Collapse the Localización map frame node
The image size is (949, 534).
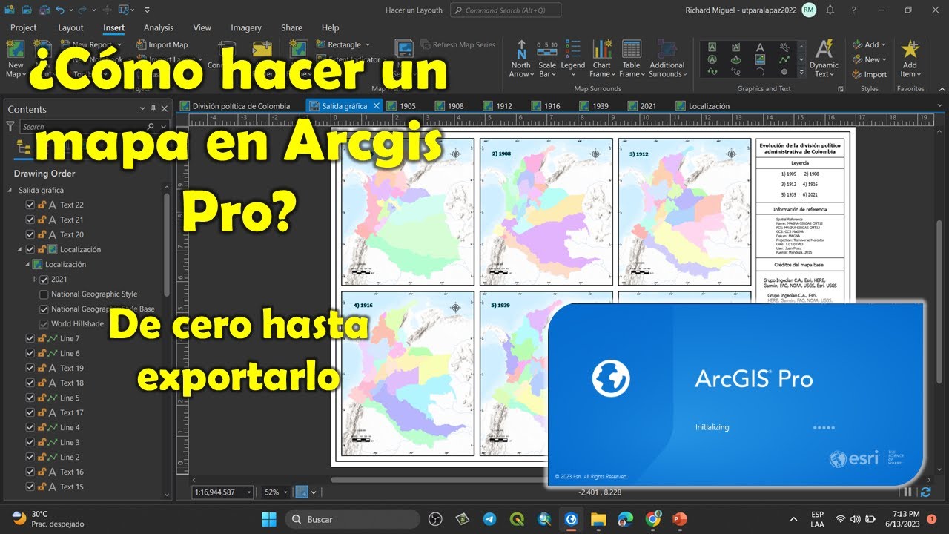click(21, 249)
